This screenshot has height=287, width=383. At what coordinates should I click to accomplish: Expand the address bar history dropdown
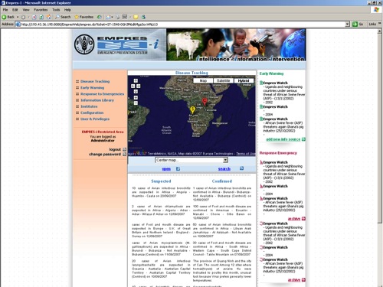(x=347, y=24)
